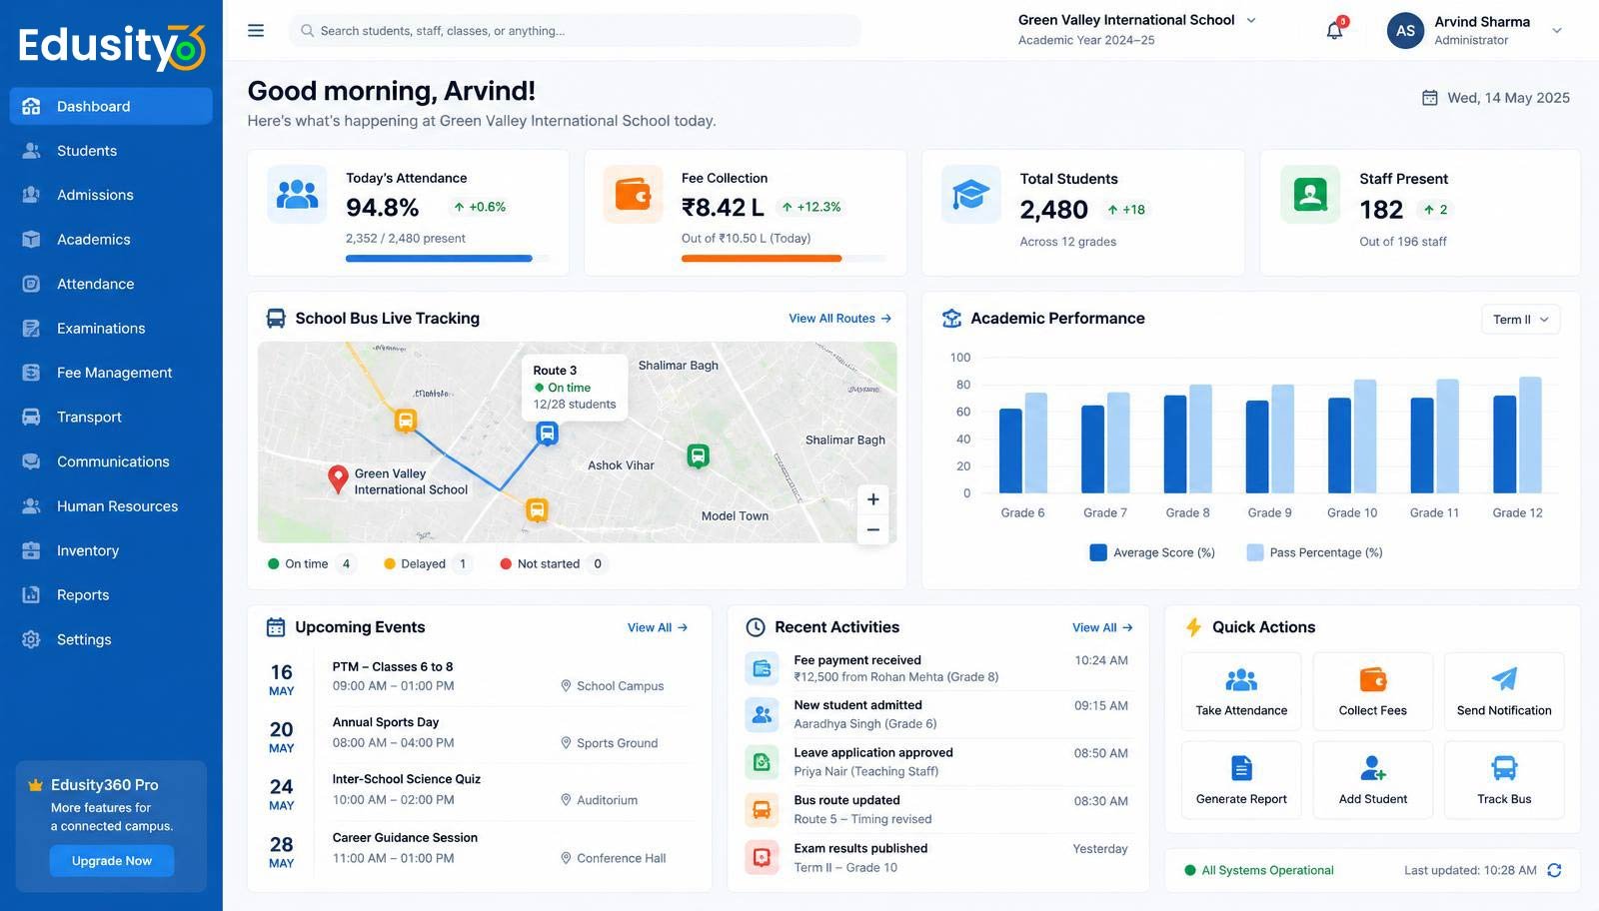Image resolution: width=1599 pixels, height=911 pixels.
Task: Zoom out on the bus map
Action: click(872, 529)
